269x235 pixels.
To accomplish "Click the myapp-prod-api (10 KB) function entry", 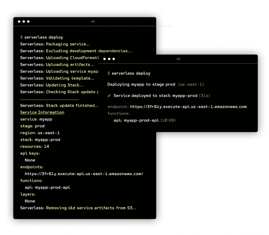I will [x=150, y=121].
